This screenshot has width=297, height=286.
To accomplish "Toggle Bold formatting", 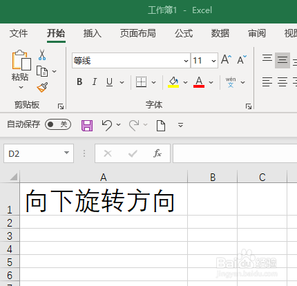I will click(x=79, y=82).
